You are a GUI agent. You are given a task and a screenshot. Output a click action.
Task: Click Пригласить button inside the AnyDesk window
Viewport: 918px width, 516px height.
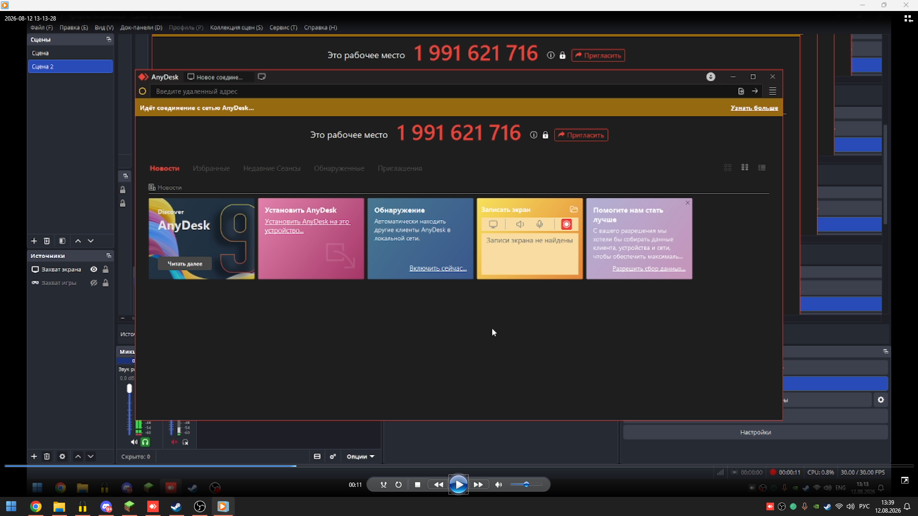click(x=581, y=135)
